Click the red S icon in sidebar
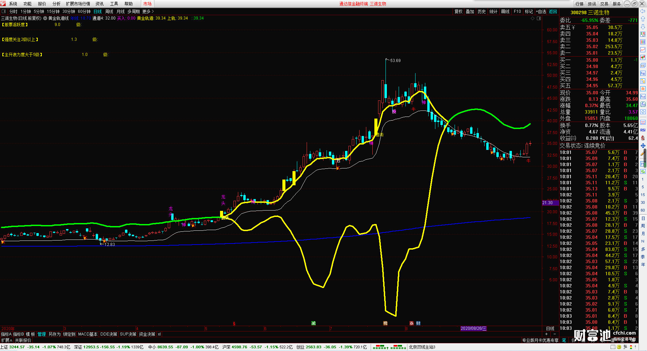 pos(643,138)
